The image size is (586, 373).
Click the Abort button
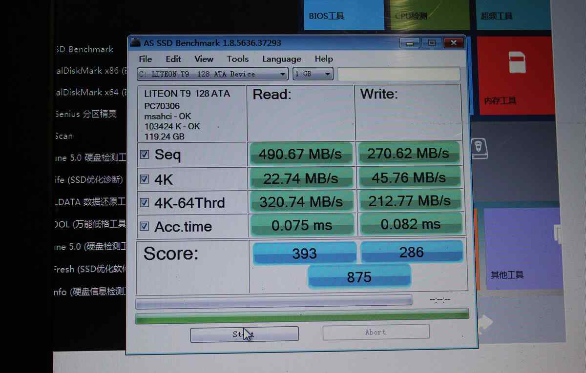point(376,332)
